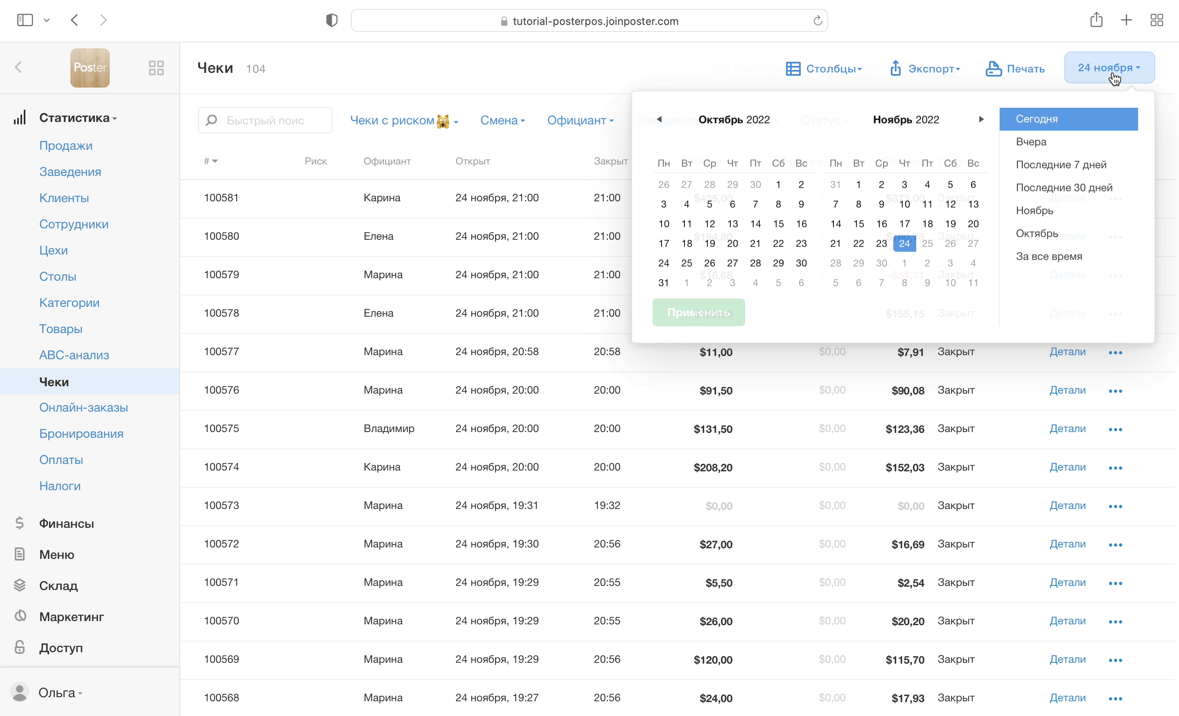Click the Poster logo icon
1179x716 pixels.
pyautogui.click(x=90, y=68)
